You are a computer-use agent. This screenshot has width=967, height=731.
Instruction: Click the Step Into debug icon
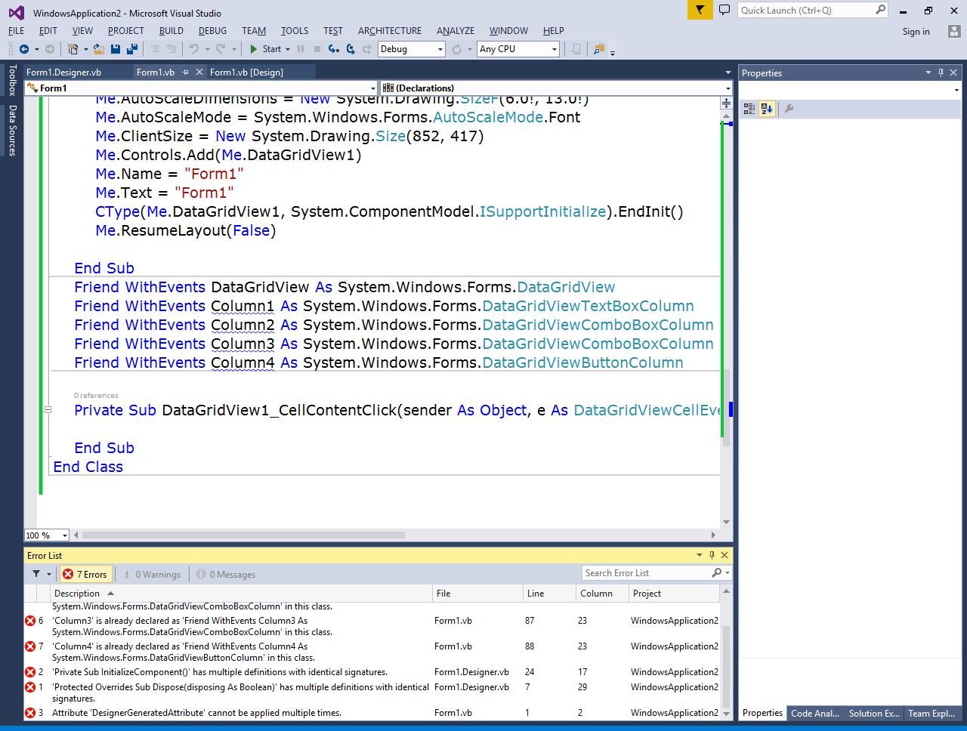[333, 49]
